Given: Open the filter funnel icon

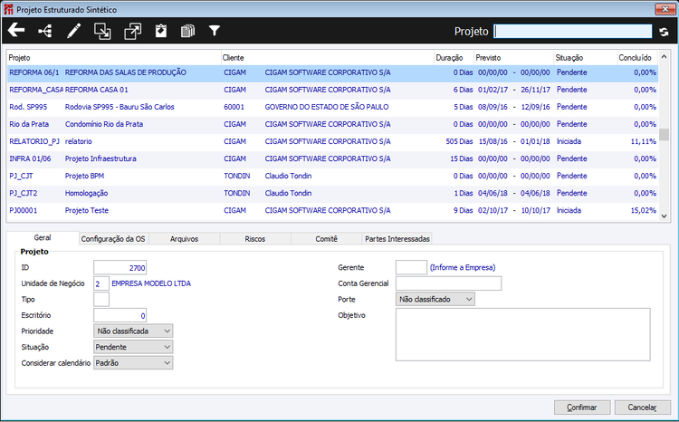Looking at the screenshot, I should point(215,31).
